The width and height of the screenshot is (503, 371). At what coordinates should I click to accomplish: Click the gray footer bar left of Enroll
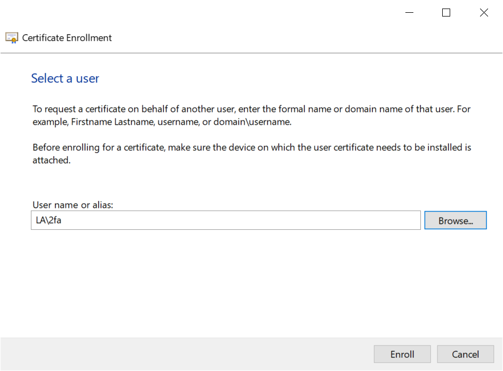pyautogui.click(x=187, y=354)
